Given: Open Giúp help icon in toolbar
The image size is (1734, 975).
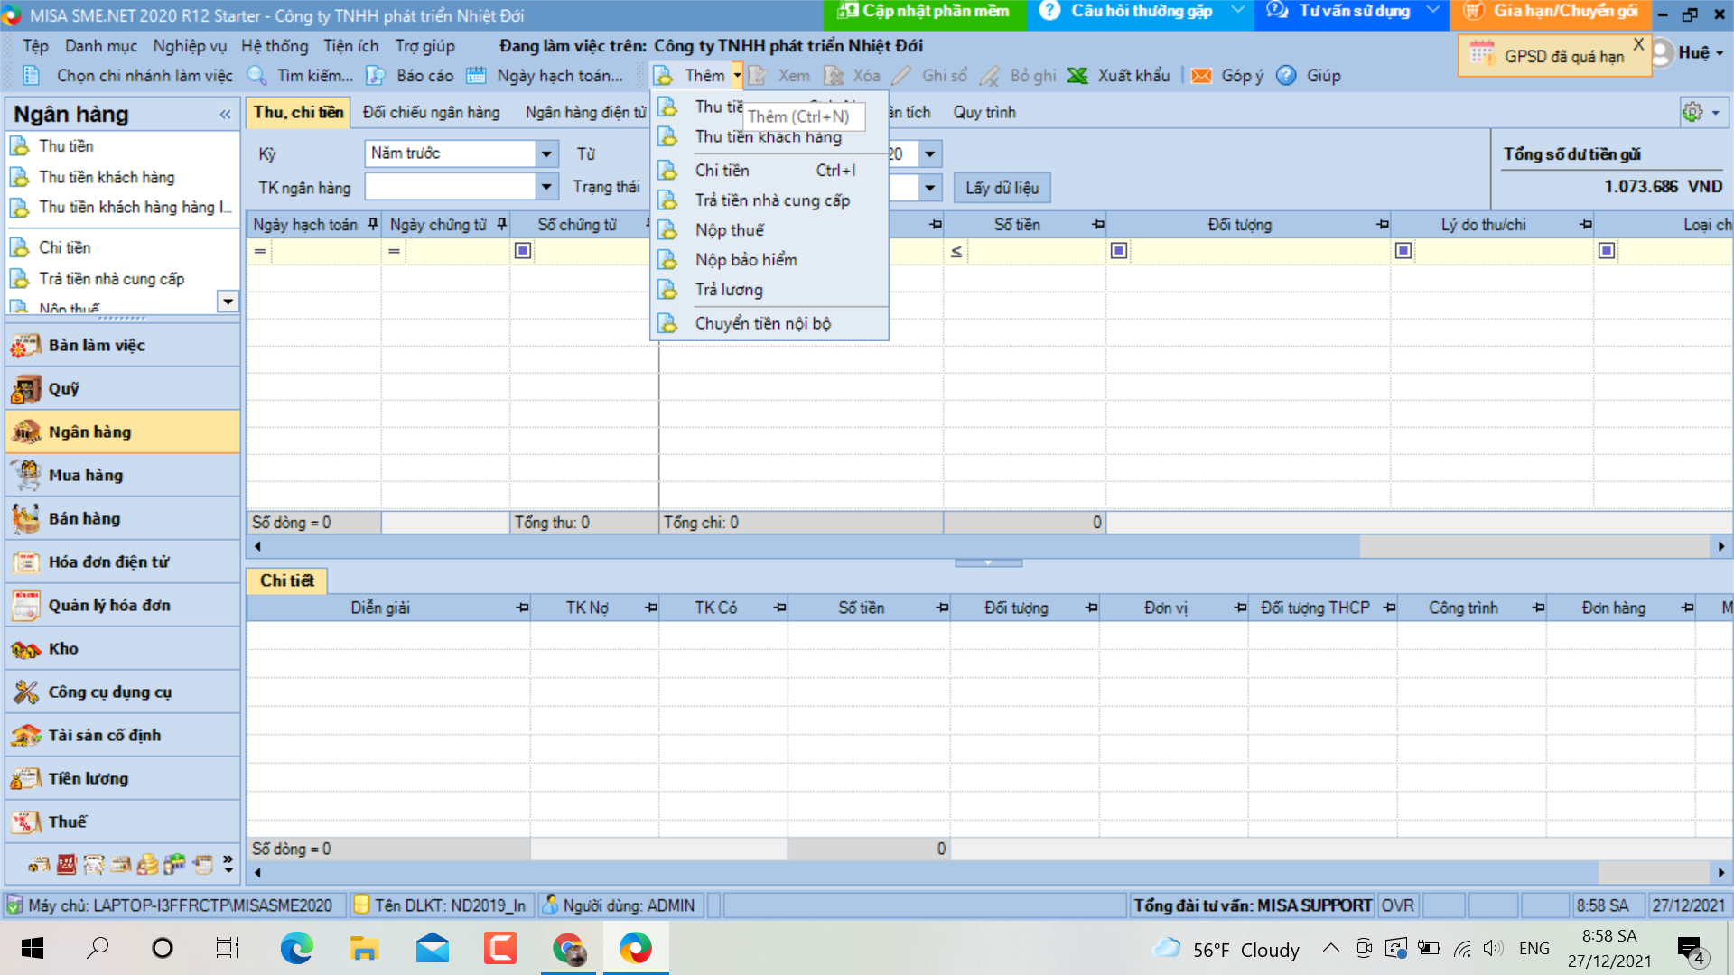Looking at the screenshot, I should point(1286,76).
